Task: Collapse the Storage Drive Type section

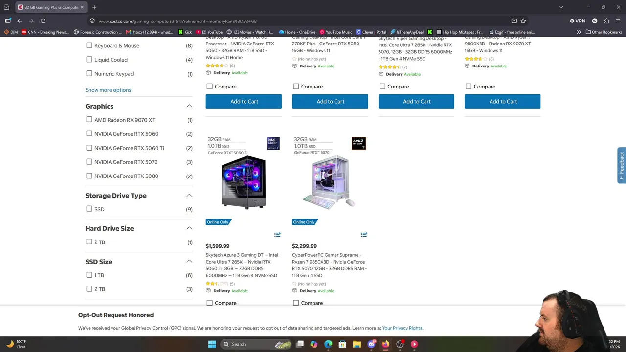Action: [x=189, y=196]
